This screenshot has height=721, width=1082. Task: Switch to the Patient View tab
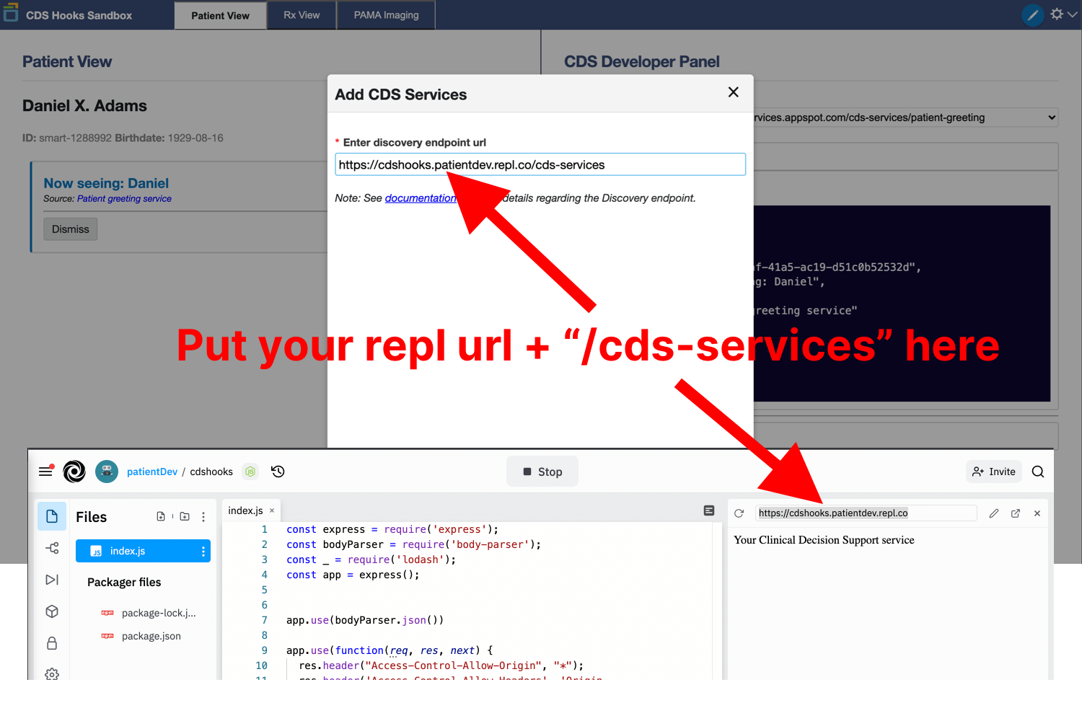(x=220, y=15)
